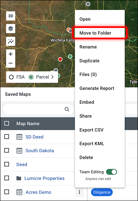Viewport: 138px width, 201px height.
Task: Open the three-dot menu for Acres Demo
Action: click(80, 192)
